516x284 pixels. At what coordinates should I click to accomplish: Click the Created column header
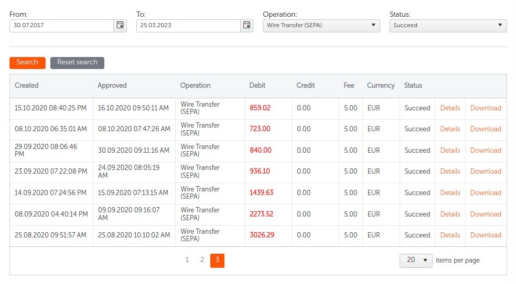tap(27, 85)
